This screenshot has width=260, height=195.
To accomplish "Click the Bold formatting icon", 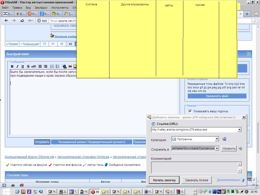I will click(x=12, y=67).
